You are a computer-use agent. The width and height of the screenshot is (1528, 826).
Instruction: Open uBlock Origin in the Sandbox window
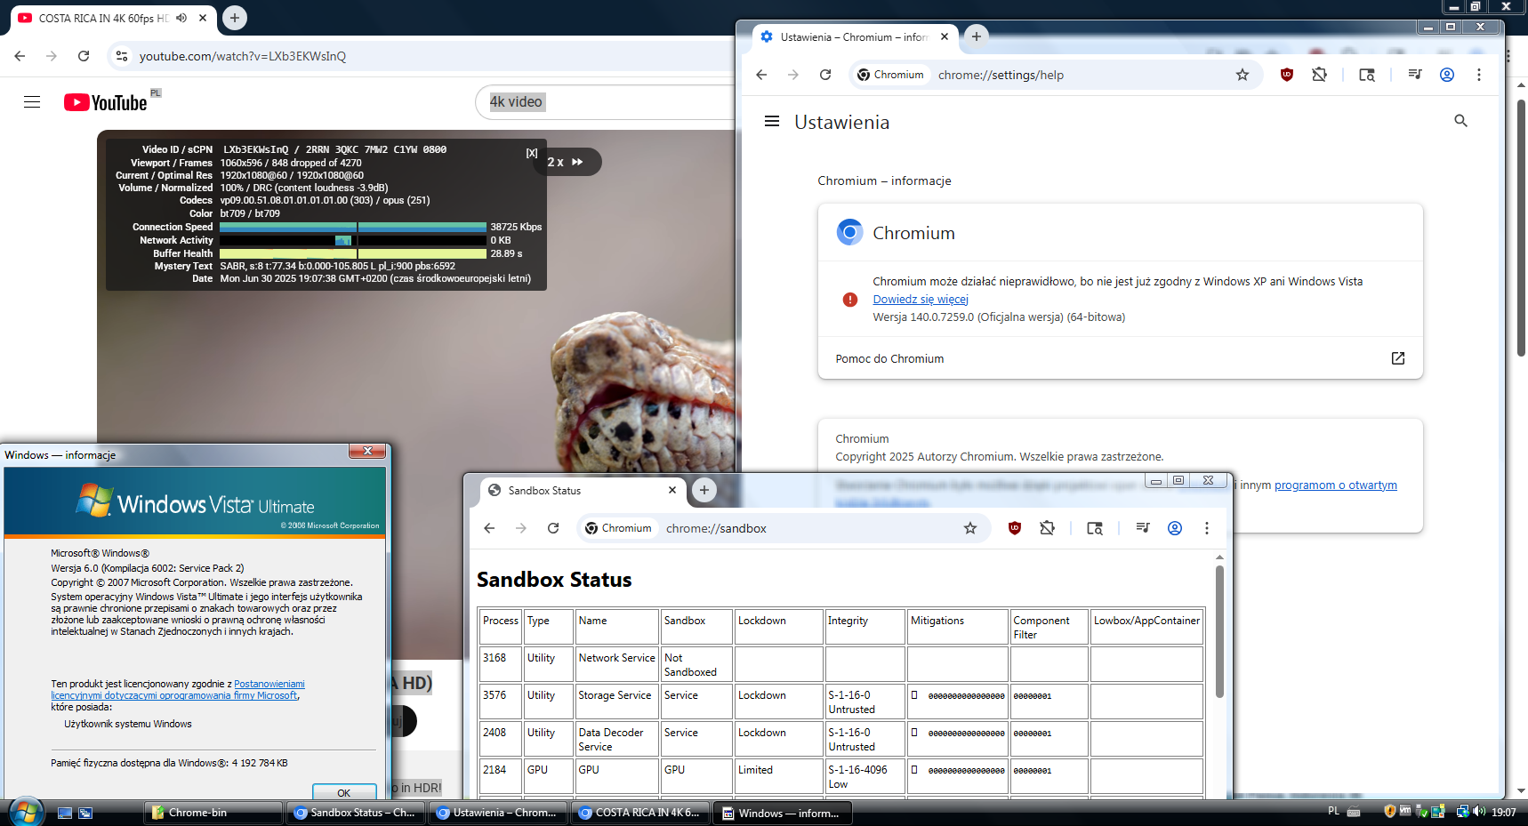point(1014,528)
